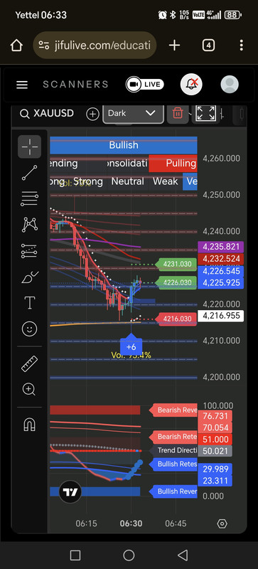The image size is (258, 569).
Task: Select the trend line drawing tool
Action: (29, 173)
